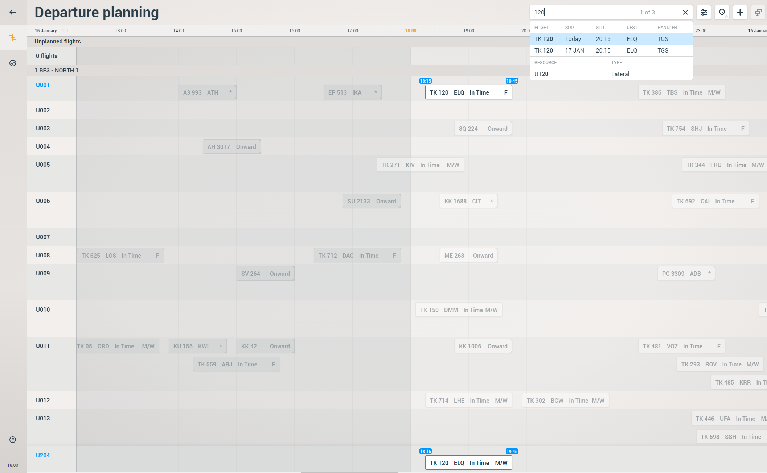
Task: Select the TK 302 BGW flight bar
Action: click(x=566, y=401)
